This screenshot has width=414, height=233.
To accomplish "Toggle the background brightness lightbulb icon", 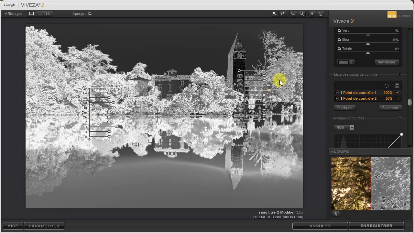I will tap(312, 14).
